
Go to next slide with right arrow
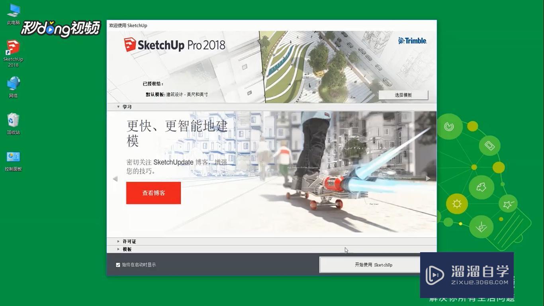point(428,178)
